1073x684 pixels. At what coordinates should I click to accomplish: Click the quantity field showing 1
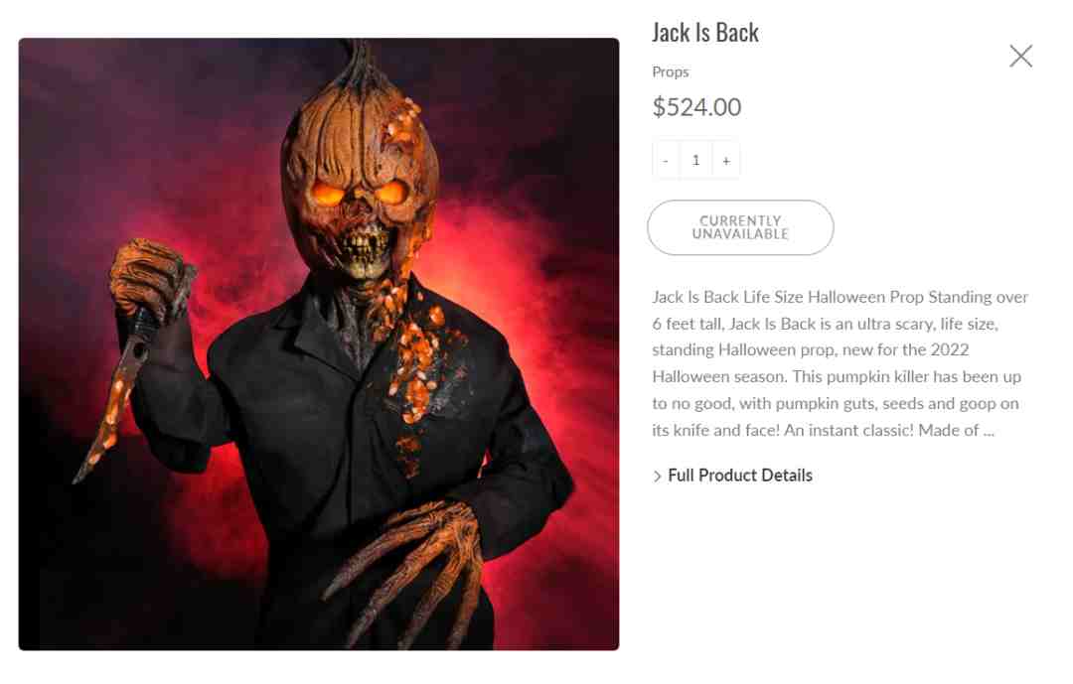(695, 160)
